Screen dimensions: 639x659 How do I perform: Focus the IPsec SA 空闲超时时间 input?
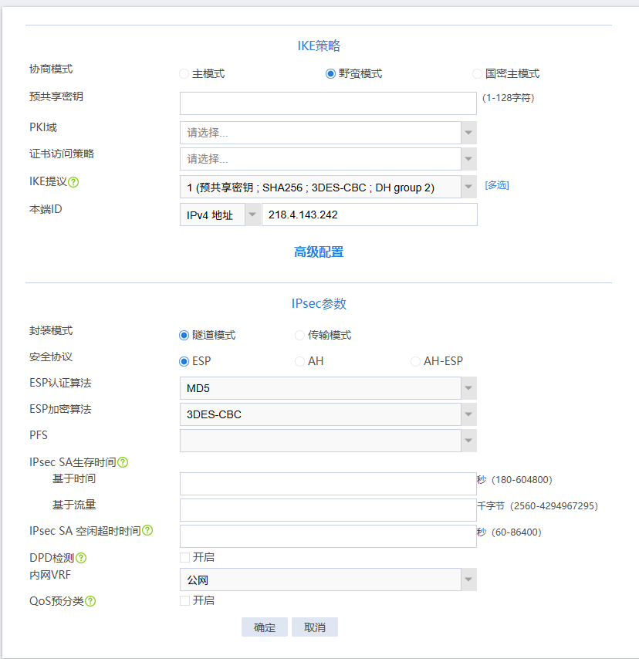pos(328,536)
